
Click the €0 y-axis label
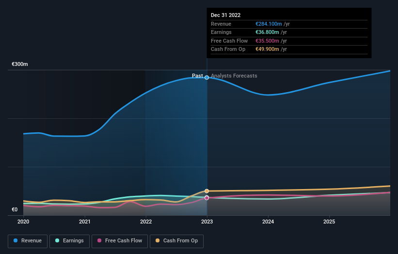pyautogui.click(x=15, y=209)
